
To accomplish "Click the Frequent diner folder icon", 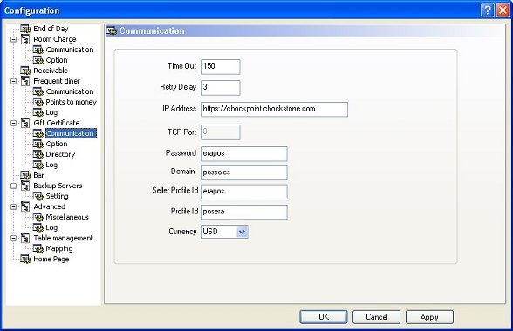I will pyautogui.click(x=25, y=81).
